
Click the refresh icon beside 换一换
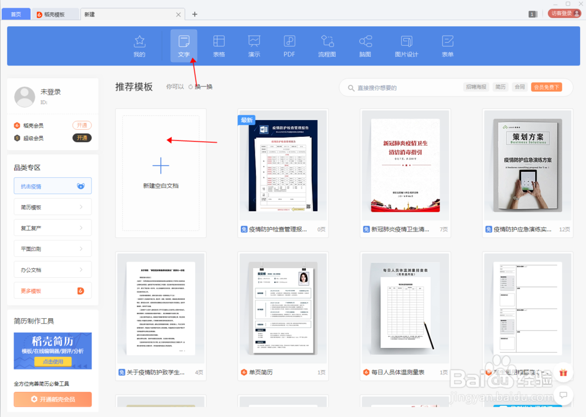coord(190,87)
